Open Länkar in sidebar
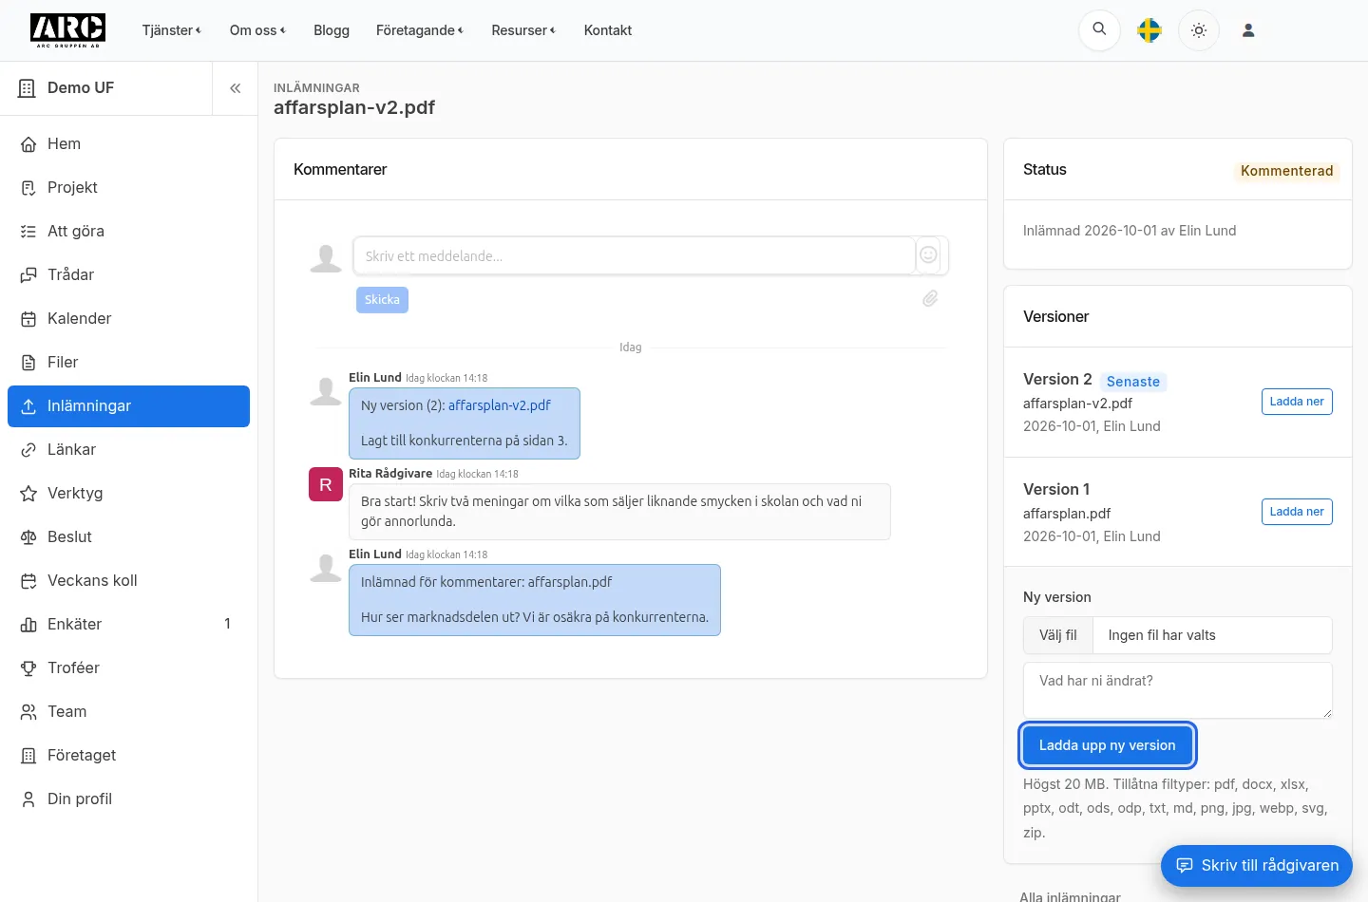The height and width of the screenshot is (902, 1368). pos(128,450)
